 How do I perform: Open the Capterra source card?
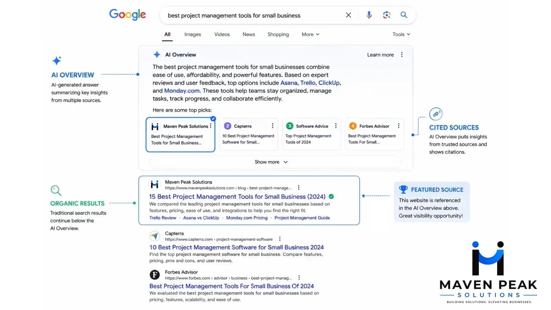pos(248,134)
